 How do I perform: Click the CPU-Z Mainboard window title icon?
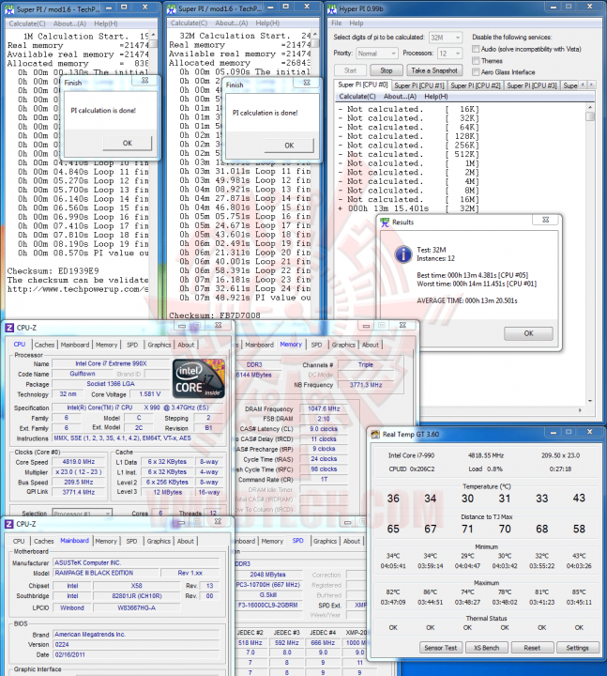pos(9,524)
